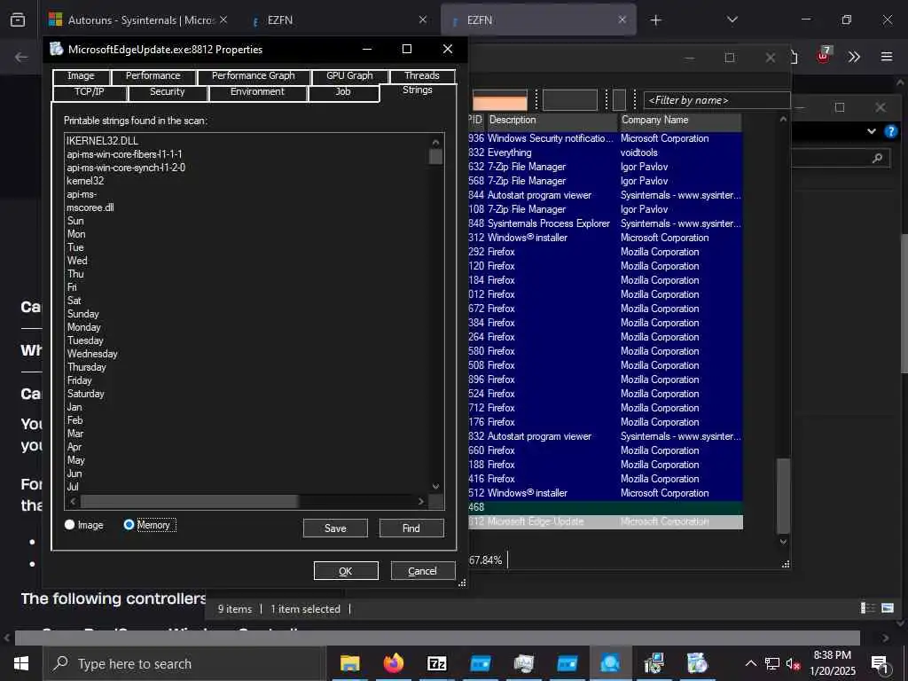The width and height of the screenshot is (908, 681).
Task: Select the Everything process row
Action: coord(605,153)
